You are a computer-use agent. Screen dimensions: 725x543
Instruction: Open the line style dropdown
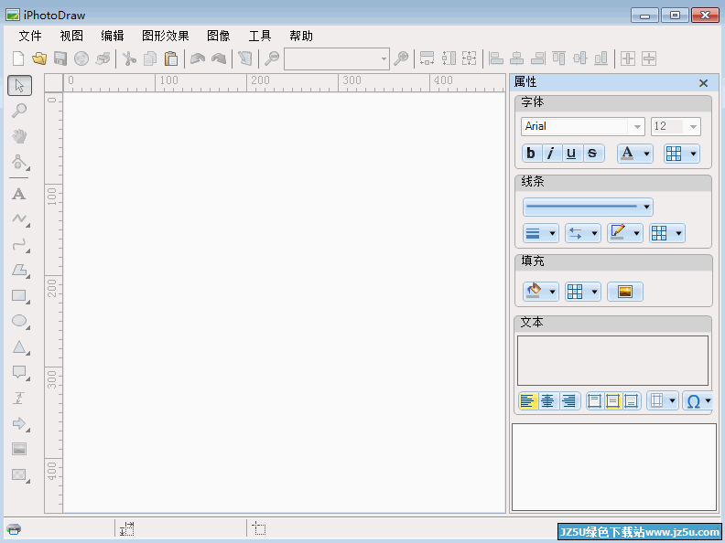[x=588, y=207]
